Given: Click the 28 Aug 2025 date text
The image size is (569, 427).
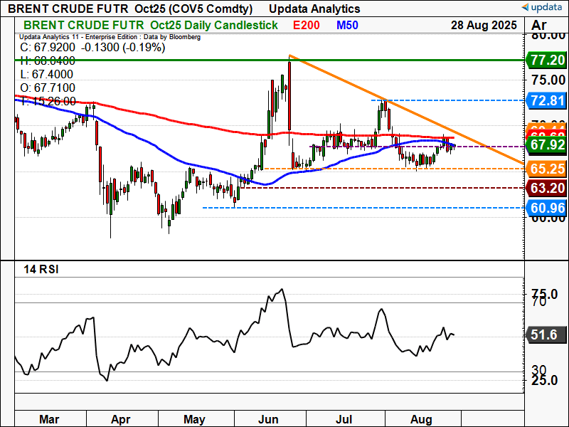Looking at the screenshot, I should click(484, 25).
